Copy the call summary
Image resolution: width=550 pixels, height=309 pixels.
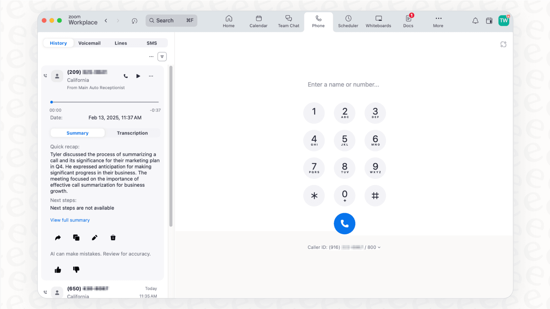pyautogui.click(x=76, y=238)
